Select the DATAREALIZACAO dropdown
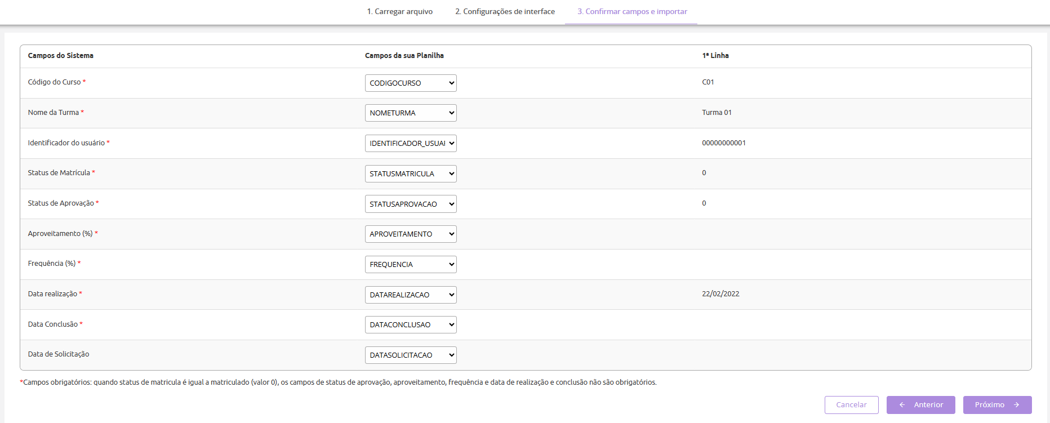 pyautogui.click(x=410, y=295)
